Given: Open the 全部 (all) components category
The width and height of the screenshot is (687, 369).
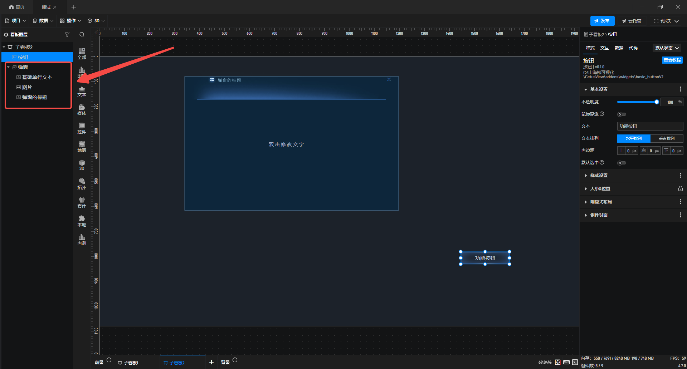Looking at the screenshot, I should click(x=82, y=54).
